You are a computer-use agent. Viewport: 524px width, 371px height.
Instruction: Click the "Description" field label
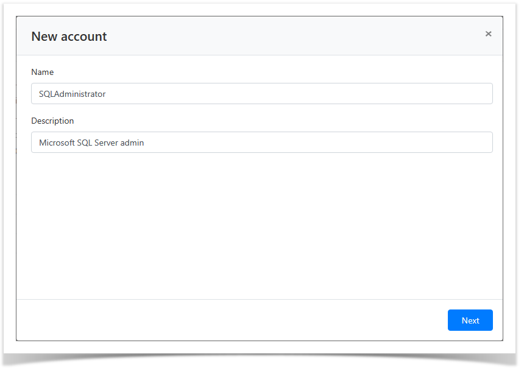pos(52,121)
